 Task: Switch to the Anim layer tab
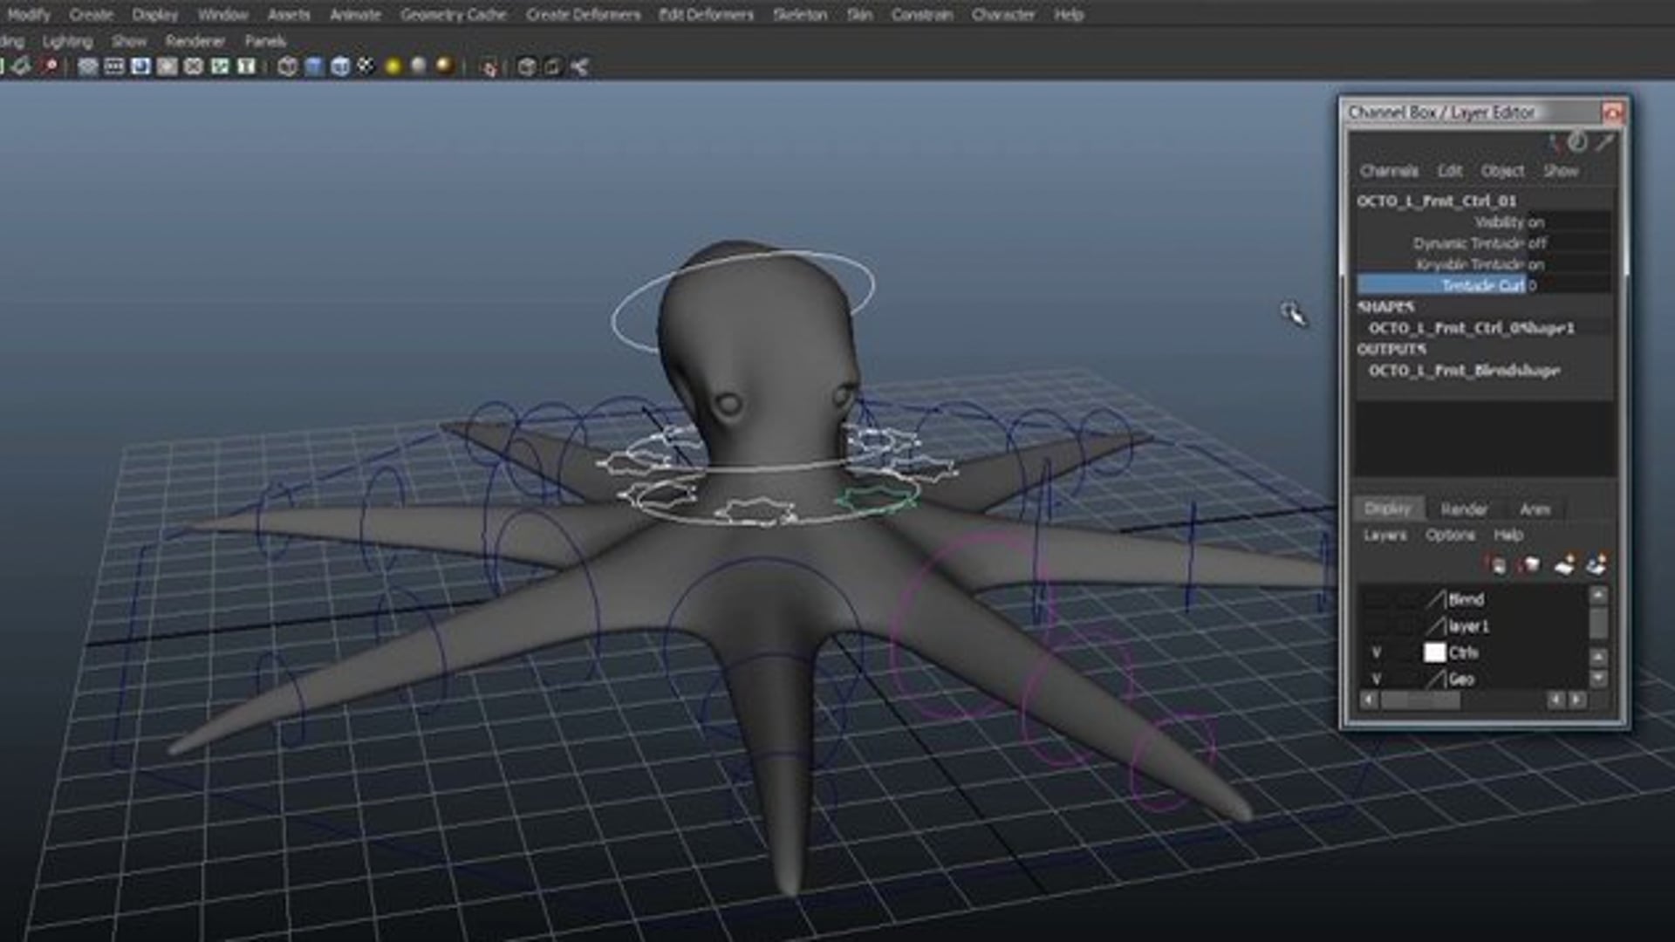coord(1535,509)
